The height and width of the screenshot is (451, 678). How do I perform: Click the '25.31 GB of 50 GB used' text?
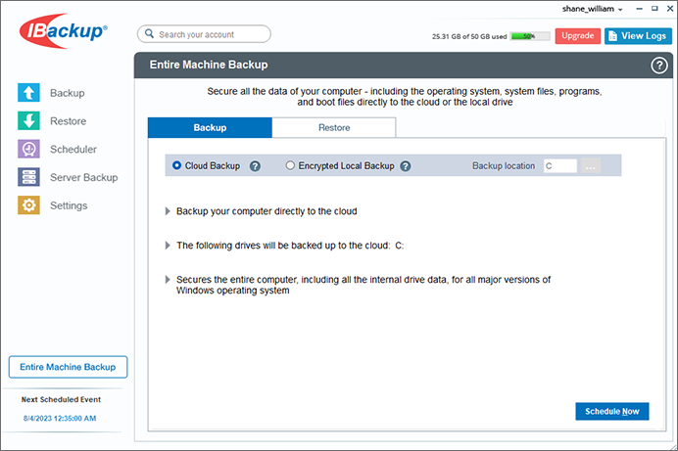[x=469, y=36]
